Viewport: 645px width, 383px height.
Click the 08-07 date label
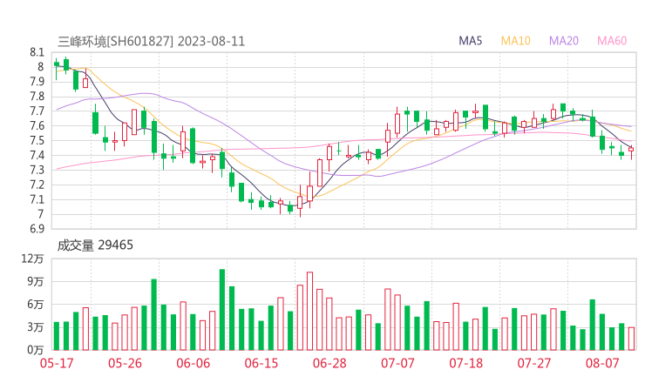(x=602, y=363)
